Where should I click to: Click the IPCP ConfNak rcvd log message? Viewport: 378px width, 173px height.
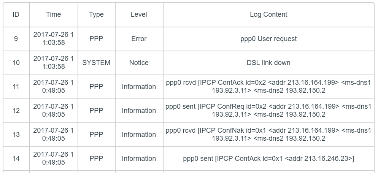coord(268,135)
